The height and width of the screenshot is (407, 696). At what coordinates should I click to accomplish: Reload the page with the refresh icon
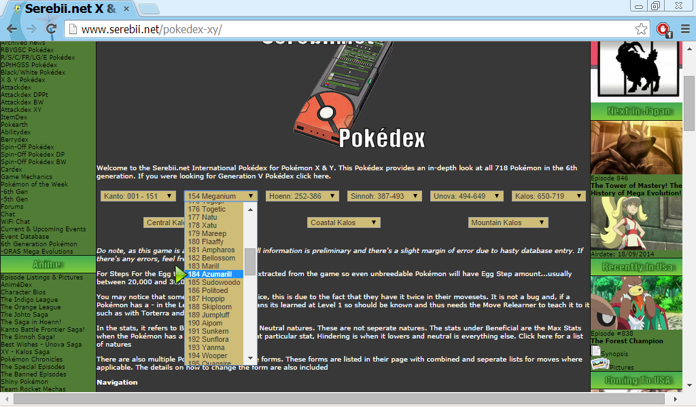coord(51,29)
